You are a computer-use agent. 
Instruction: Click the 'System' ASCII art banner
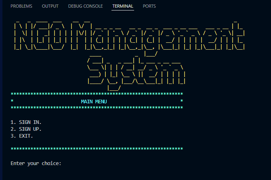coord(137,73)
